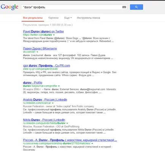Expand the Ещё menu

click(x=68, y=18)
